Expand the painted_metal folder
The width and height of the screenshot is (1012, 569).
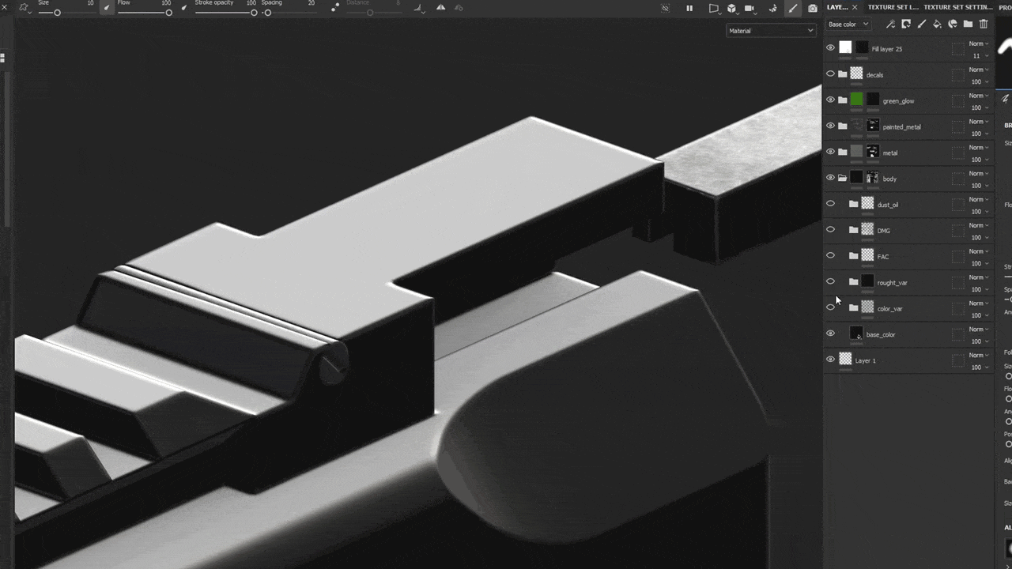[843, 126]
